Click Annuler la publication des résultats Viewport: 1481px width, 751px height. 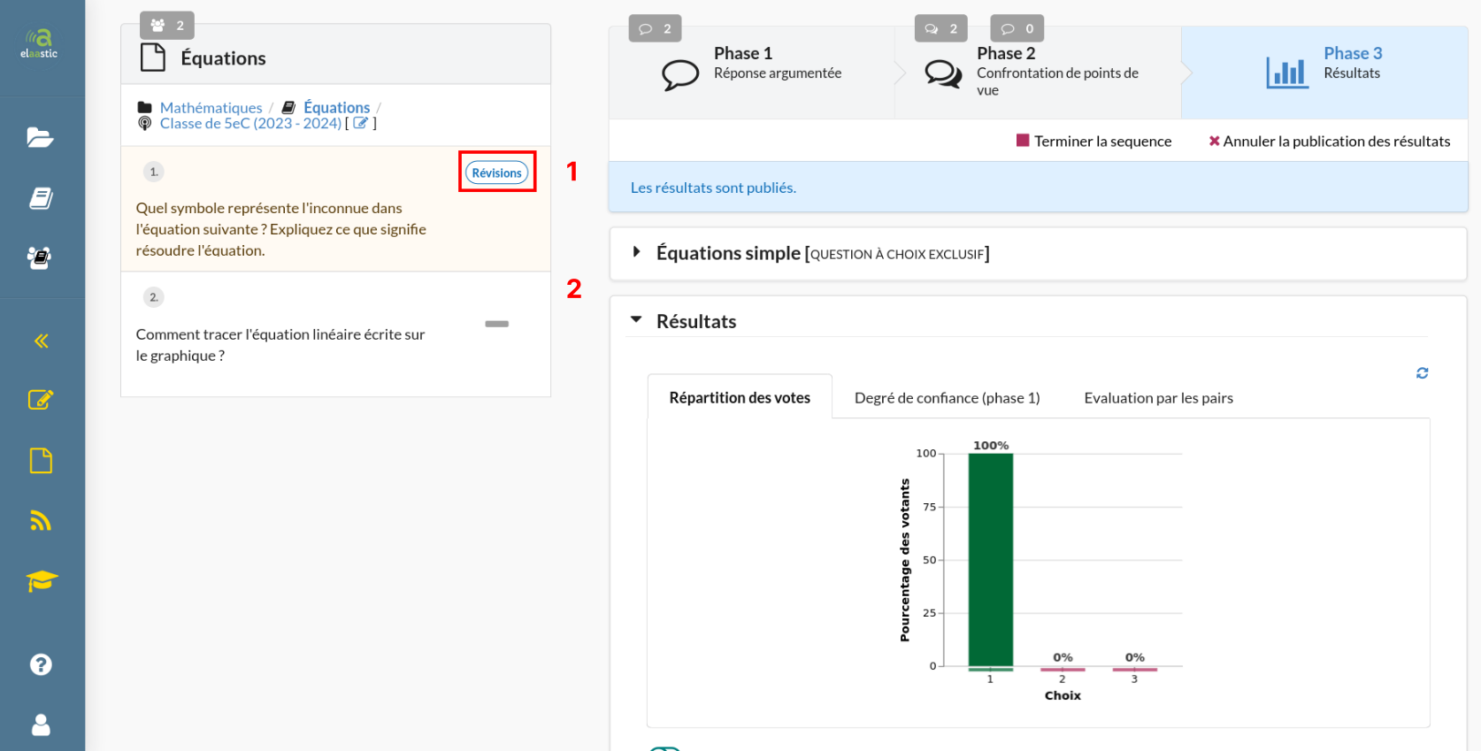(x=1330, y=142)
